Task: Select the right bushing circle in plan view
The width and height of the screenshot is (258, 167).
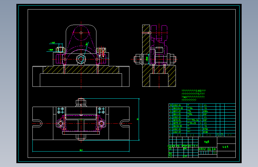Action: [x=101, y=123]
